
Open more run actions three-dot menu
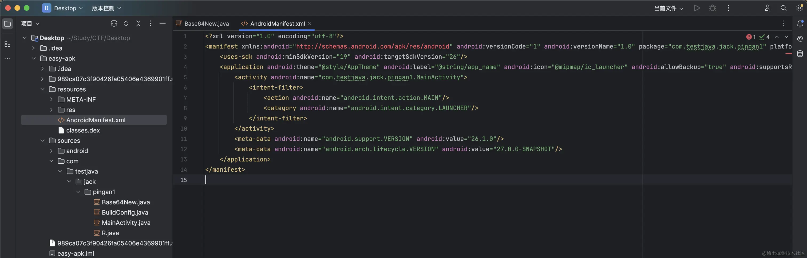tap(728, 8)
